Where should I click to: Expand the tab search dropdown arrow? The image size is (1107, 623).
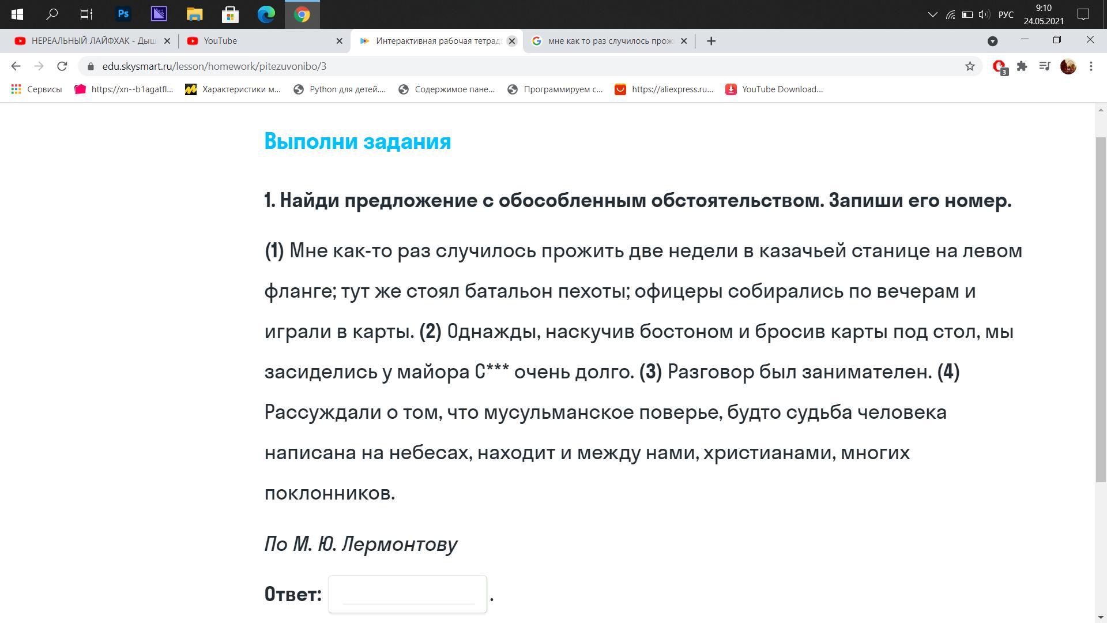point(992,41)
